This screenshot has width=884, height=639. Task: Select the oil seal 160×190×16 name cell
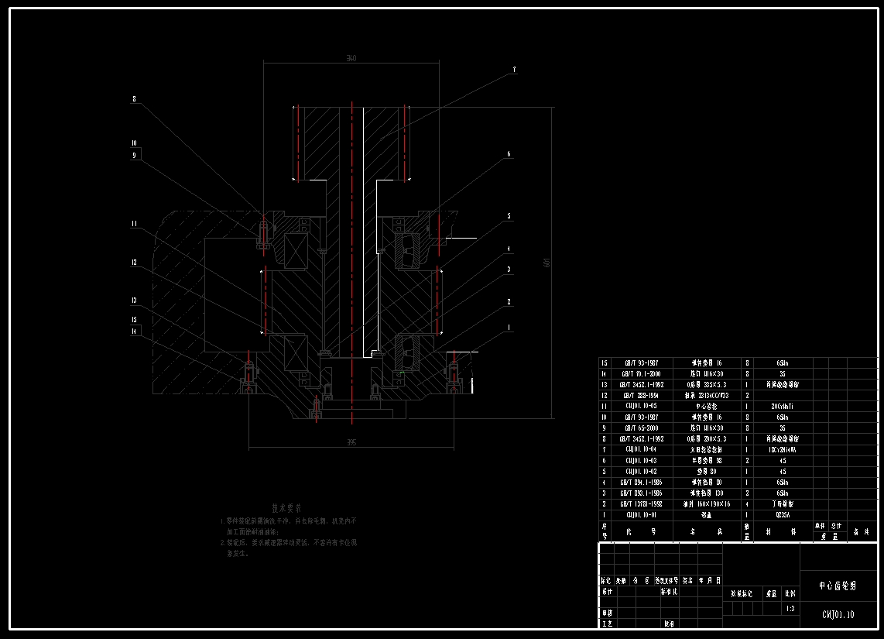[x=706, y=504]
